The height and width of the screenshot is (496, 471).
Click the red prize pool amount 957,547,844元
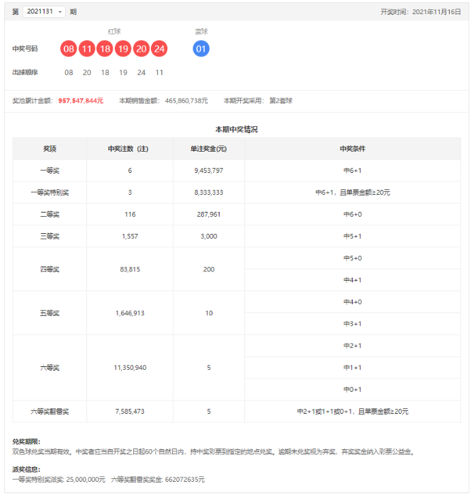point(81,101)
